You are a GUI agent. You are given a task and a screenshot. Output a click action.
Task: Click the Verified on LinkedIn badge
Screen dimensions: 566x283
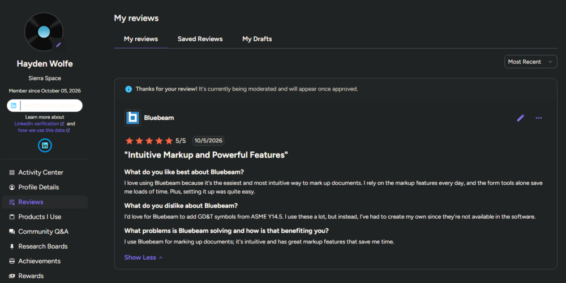click(45, 106)
